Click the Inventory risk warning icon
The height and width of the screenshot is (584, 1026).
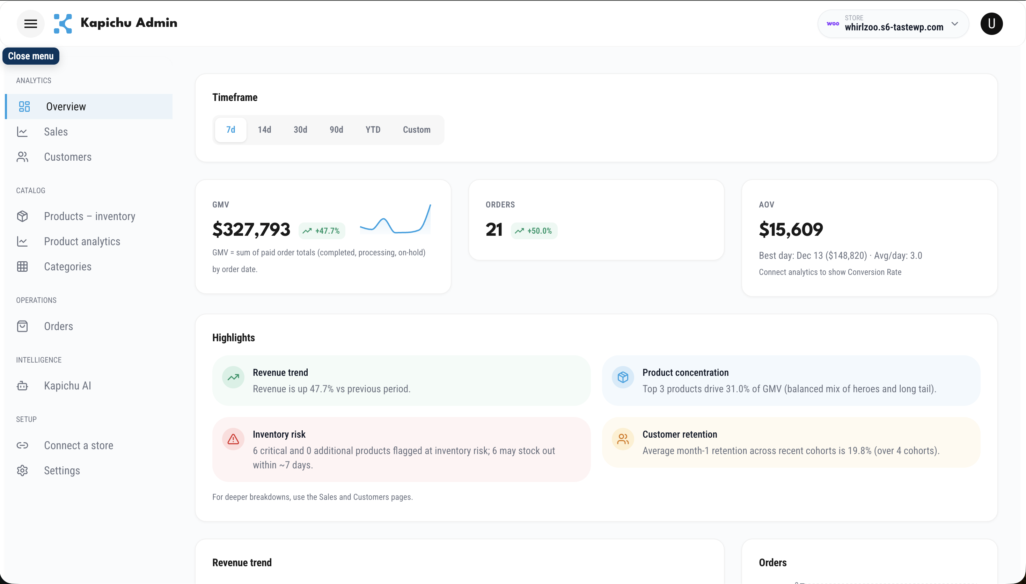coord(233,439)
